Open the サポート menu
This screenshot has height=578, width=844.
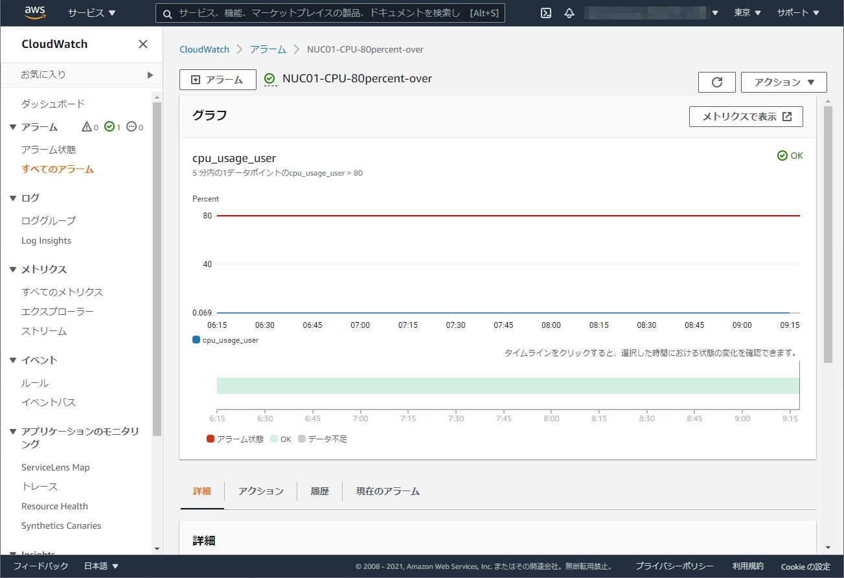(798, 13)
